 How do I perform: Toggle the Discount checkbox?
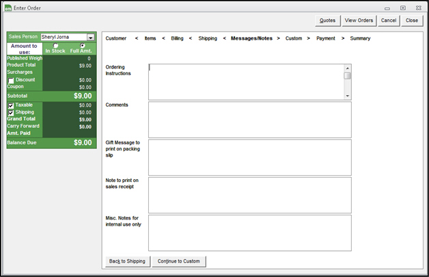[x=10, y=81]
